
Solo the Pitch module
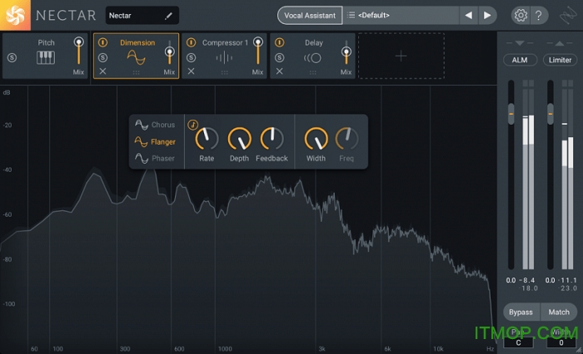tap(12, 57)
